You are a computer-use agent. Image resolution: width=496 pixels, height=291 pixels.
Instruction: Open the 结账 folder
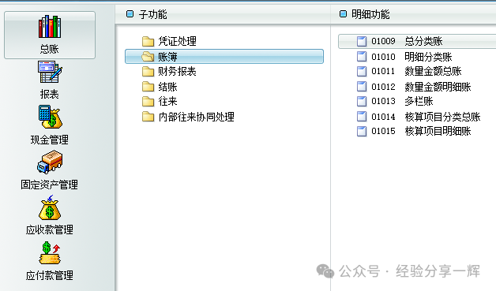160,87
